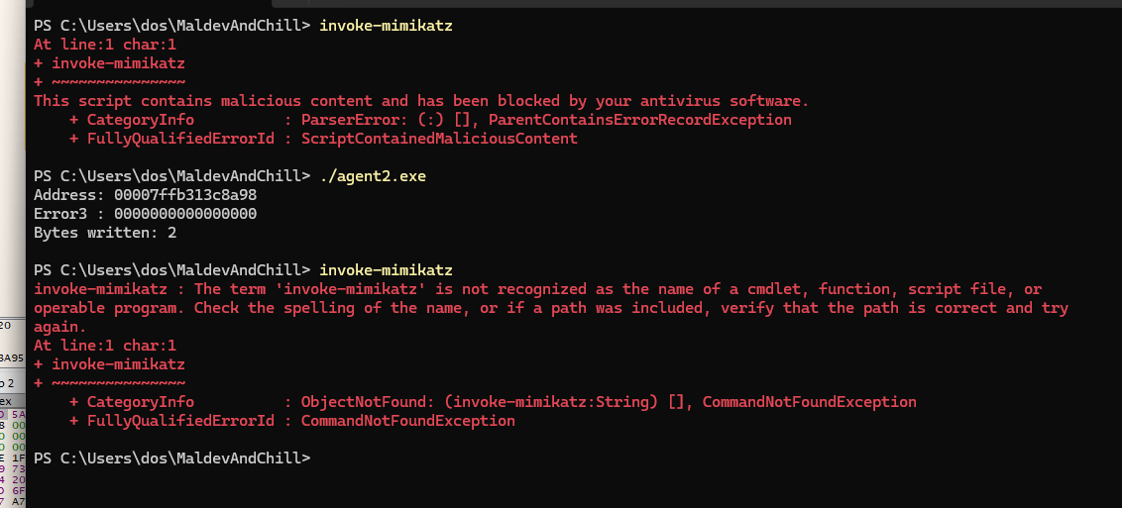Click the Address 00007ffb313c8a98 output line

pos(145,195)
